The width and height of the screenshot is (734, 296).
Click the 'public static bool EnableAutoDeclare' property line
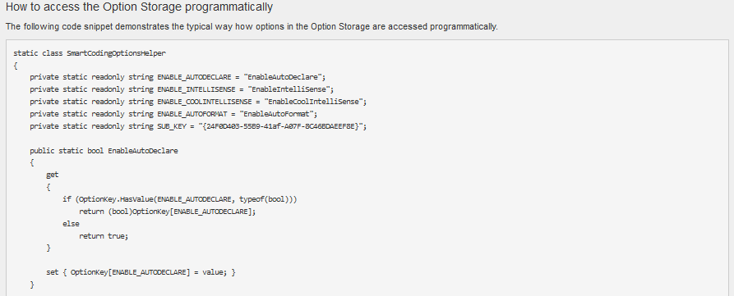tap(104, 151)
